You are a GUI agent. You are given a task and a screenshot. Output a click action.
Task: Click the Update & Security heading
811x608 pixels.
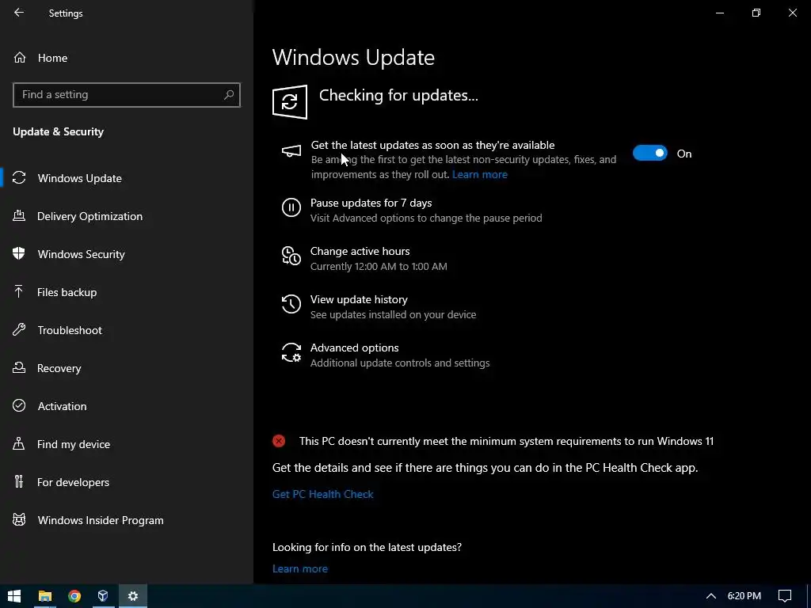tap(59, 131)
